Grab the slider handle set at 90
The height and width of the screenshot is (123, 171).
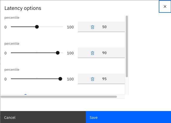(x=58, y=53)
